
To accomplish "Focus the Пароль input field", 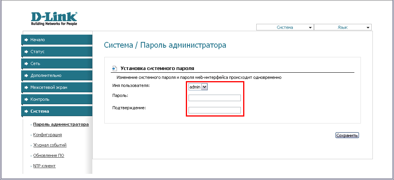I will (215, 98).
